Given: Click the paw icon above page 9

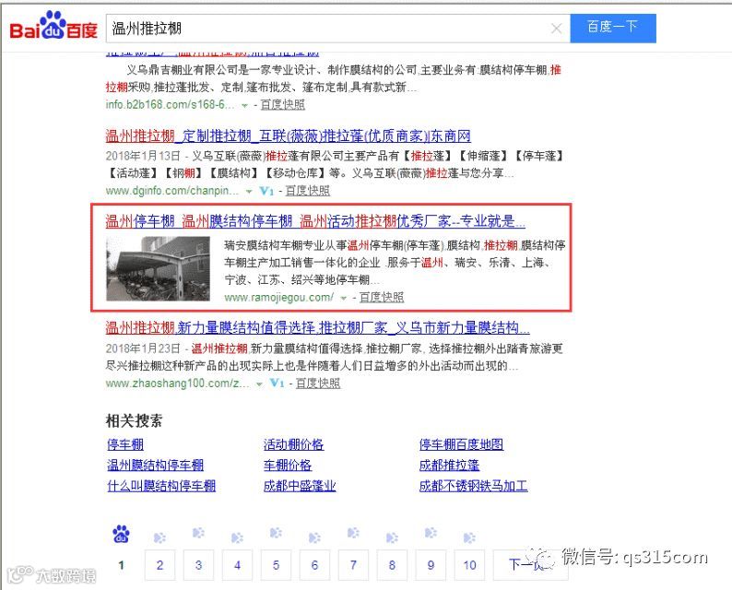Looking at the screenshot, I should 431,533.
